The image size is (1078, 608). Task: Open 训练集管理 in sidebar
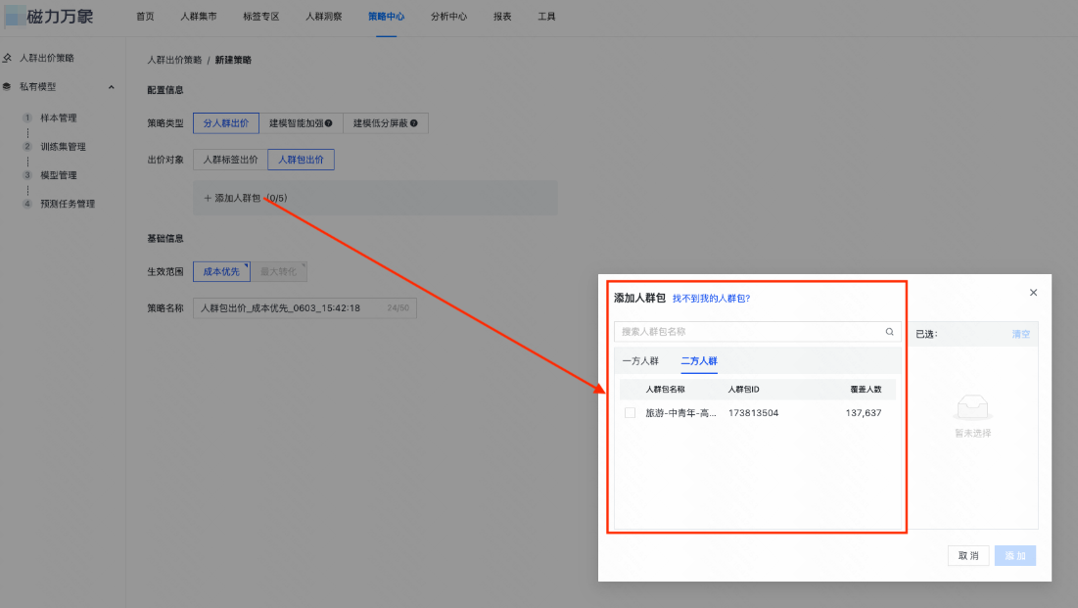pyautogui.click(x=64, y=147)
